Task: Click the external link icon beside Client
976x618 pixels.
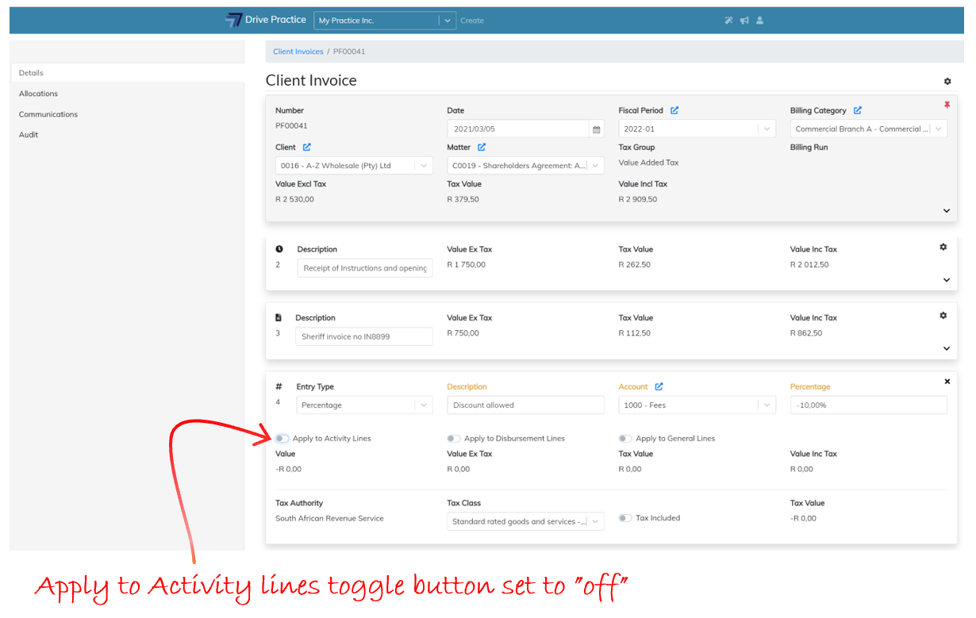Action: [307, 148]
